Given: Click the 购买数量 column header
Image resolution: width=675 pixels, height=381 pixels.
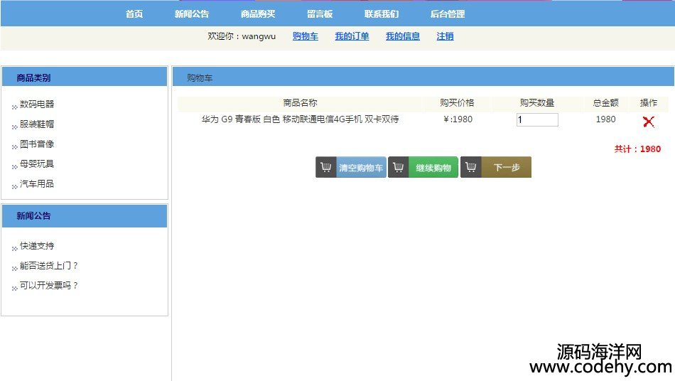Looking at the screenshot, I should tap(537, 103).
